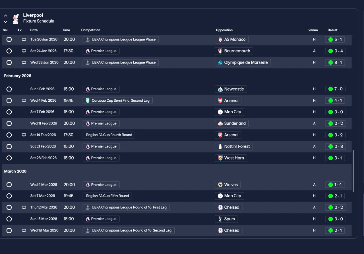View the 7 - 0 result against Newcastle
364x254 pixels.
[335, 89]
